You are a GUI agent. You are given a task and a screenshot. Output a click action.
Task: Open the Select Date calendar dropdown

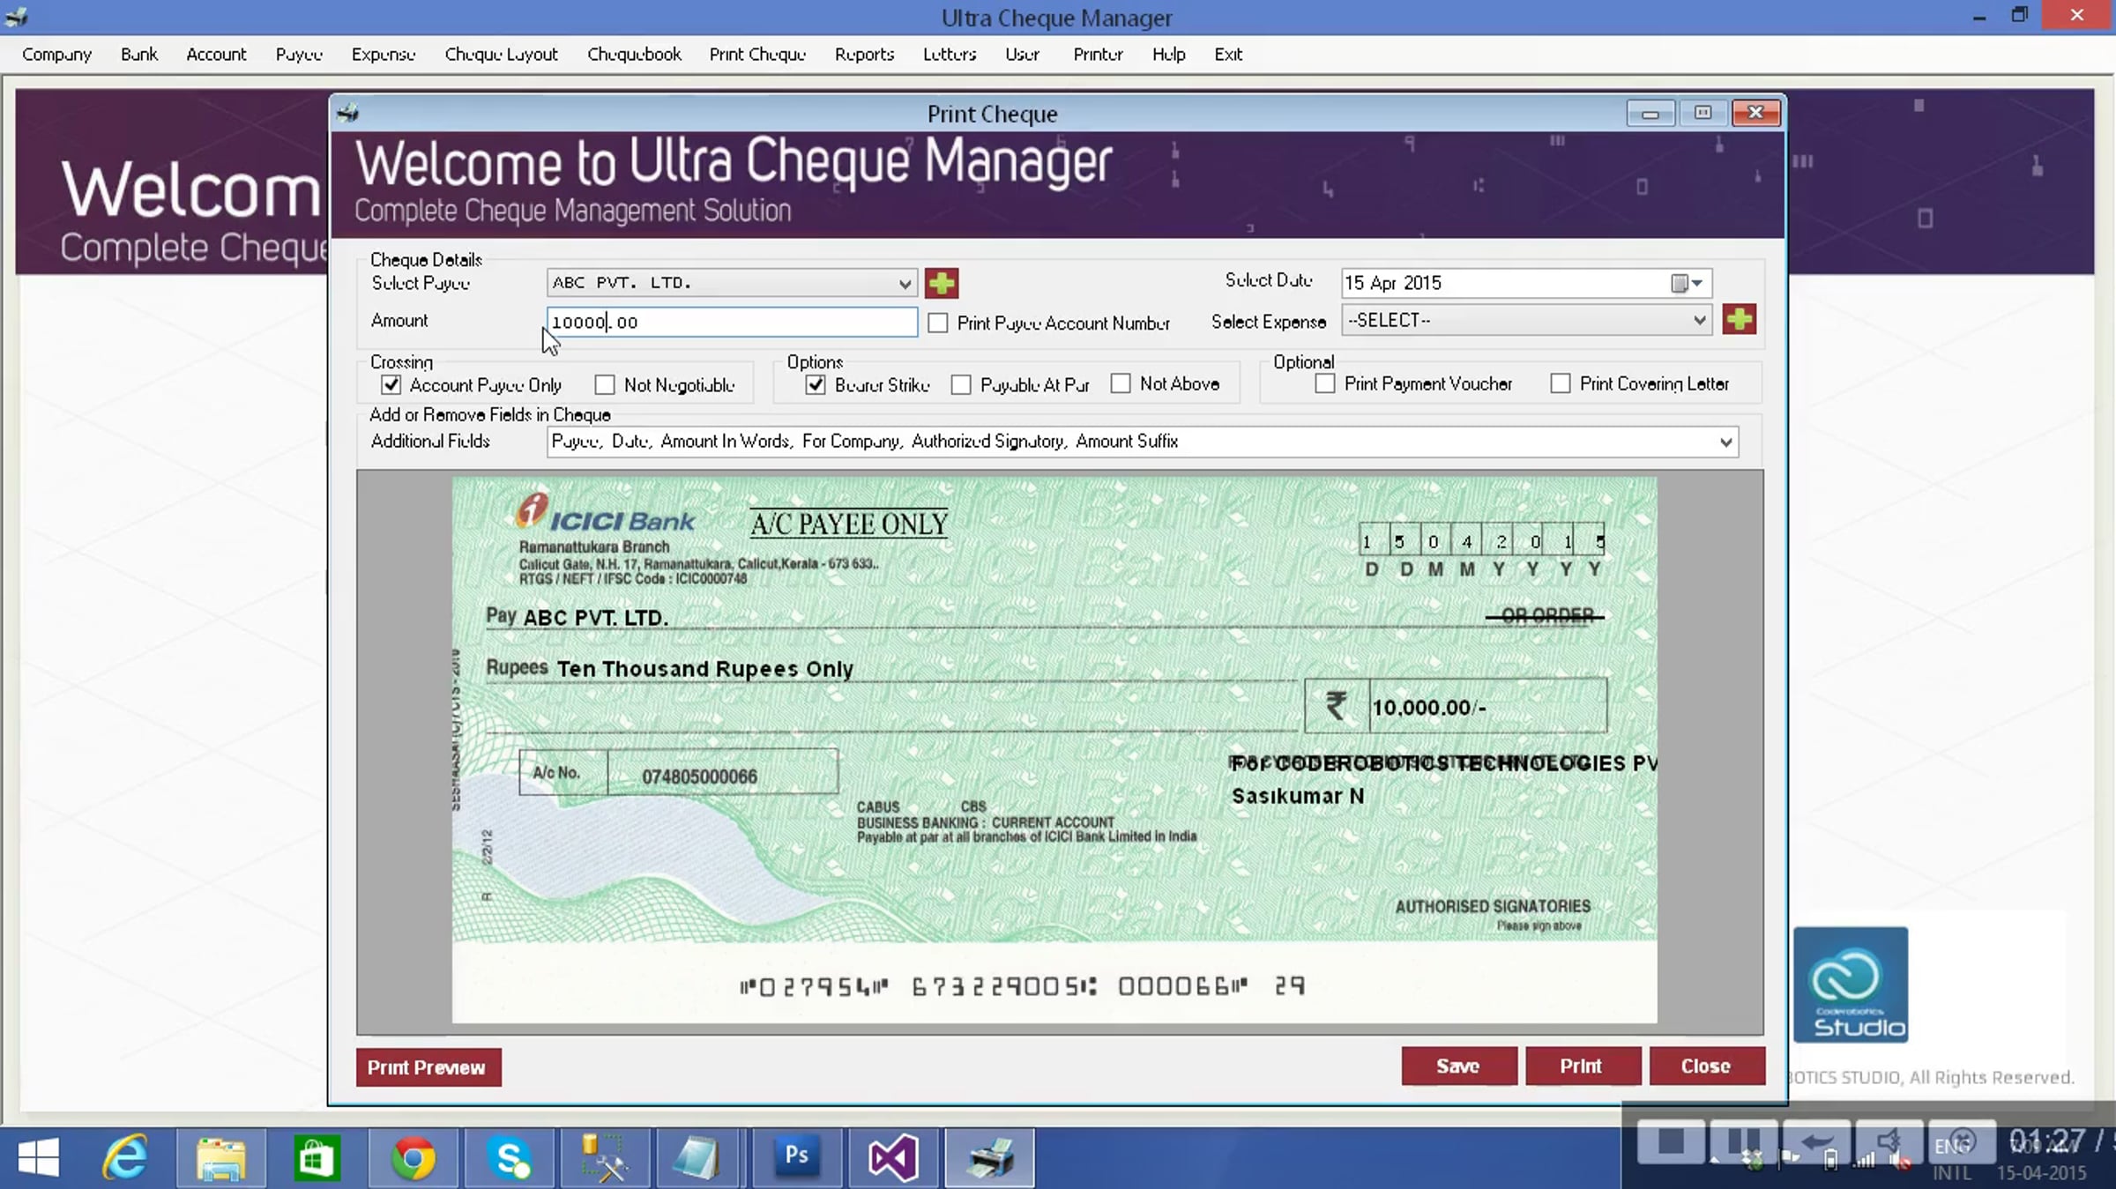coord(1688,283)
